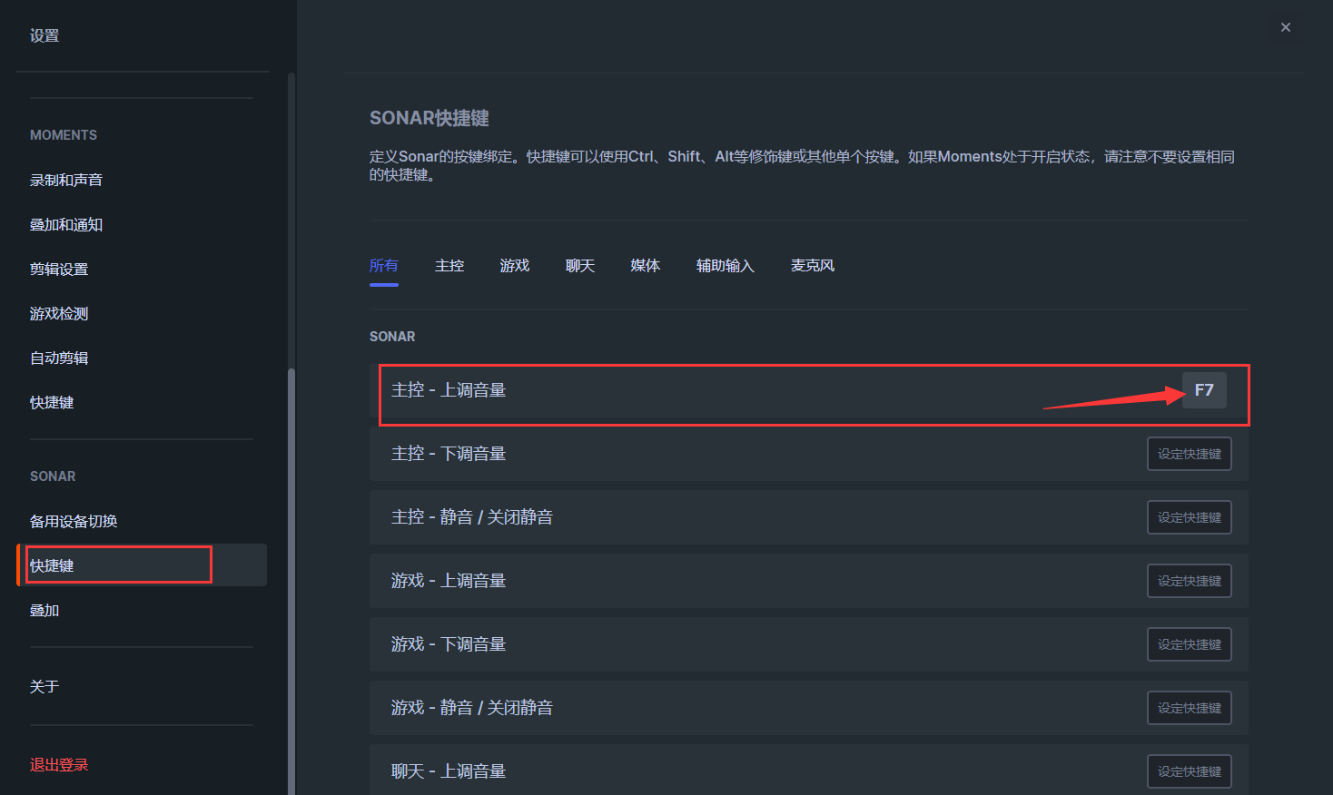The image size is (1333, 795).
Task: Set hotkey for 游戏 - 静音 / 关闭静音
Action: [x=1189, y=708]
